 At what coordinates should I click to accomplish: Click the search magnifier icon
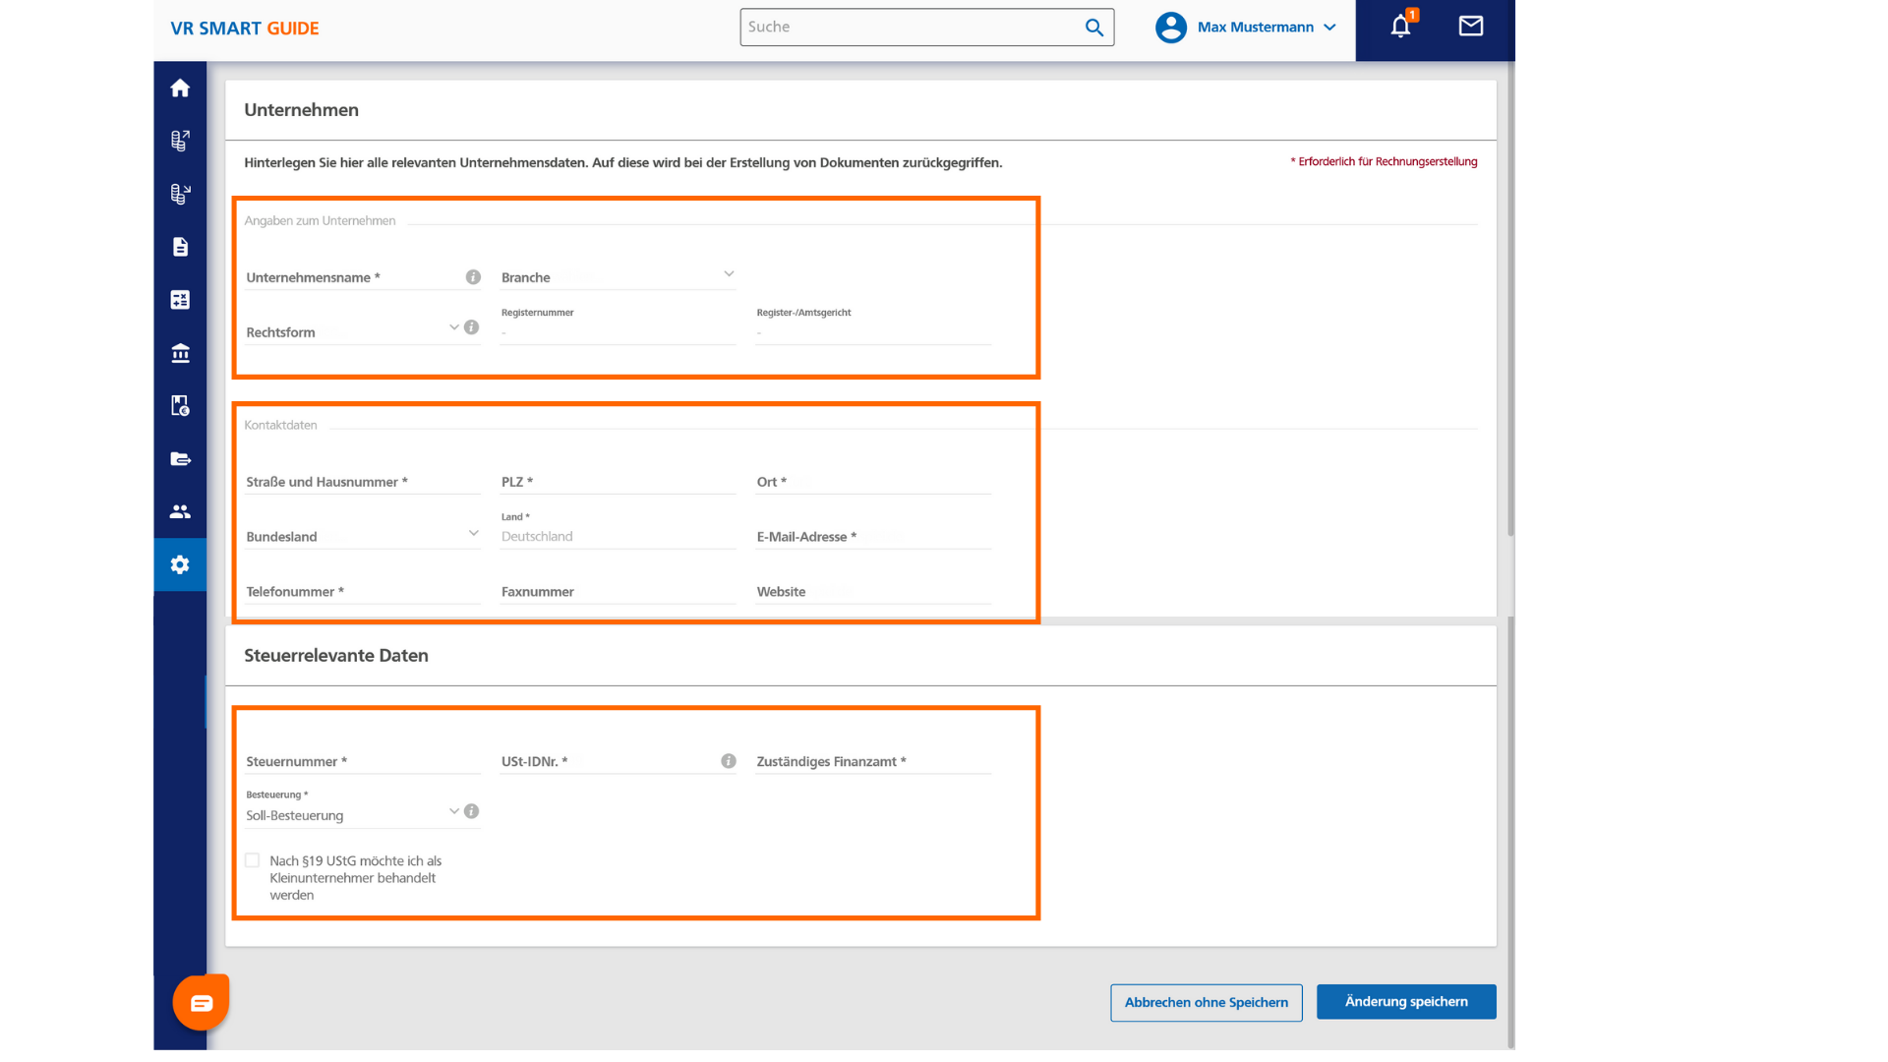point(1094,28)
